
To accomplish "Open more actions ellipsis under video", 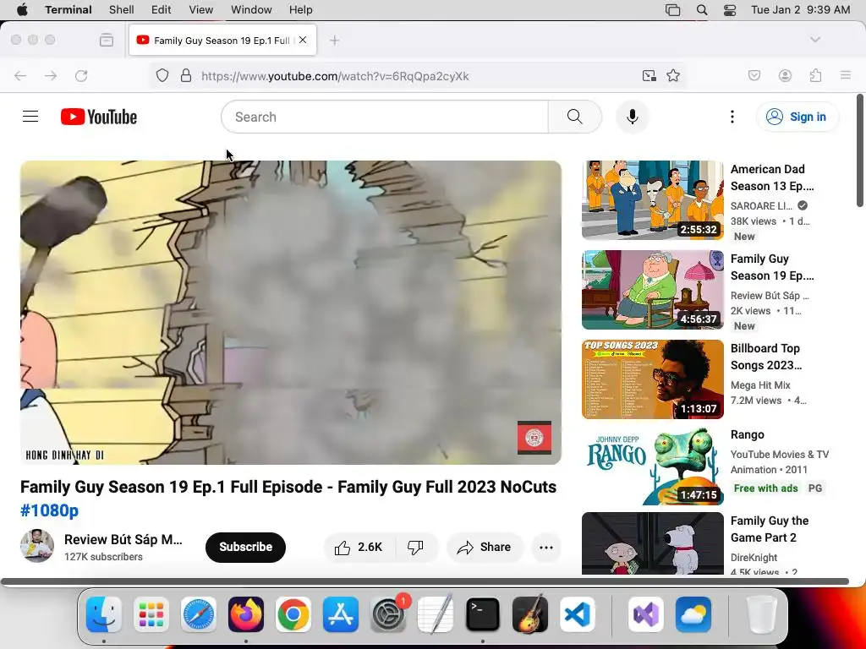I will pos(546,547).
